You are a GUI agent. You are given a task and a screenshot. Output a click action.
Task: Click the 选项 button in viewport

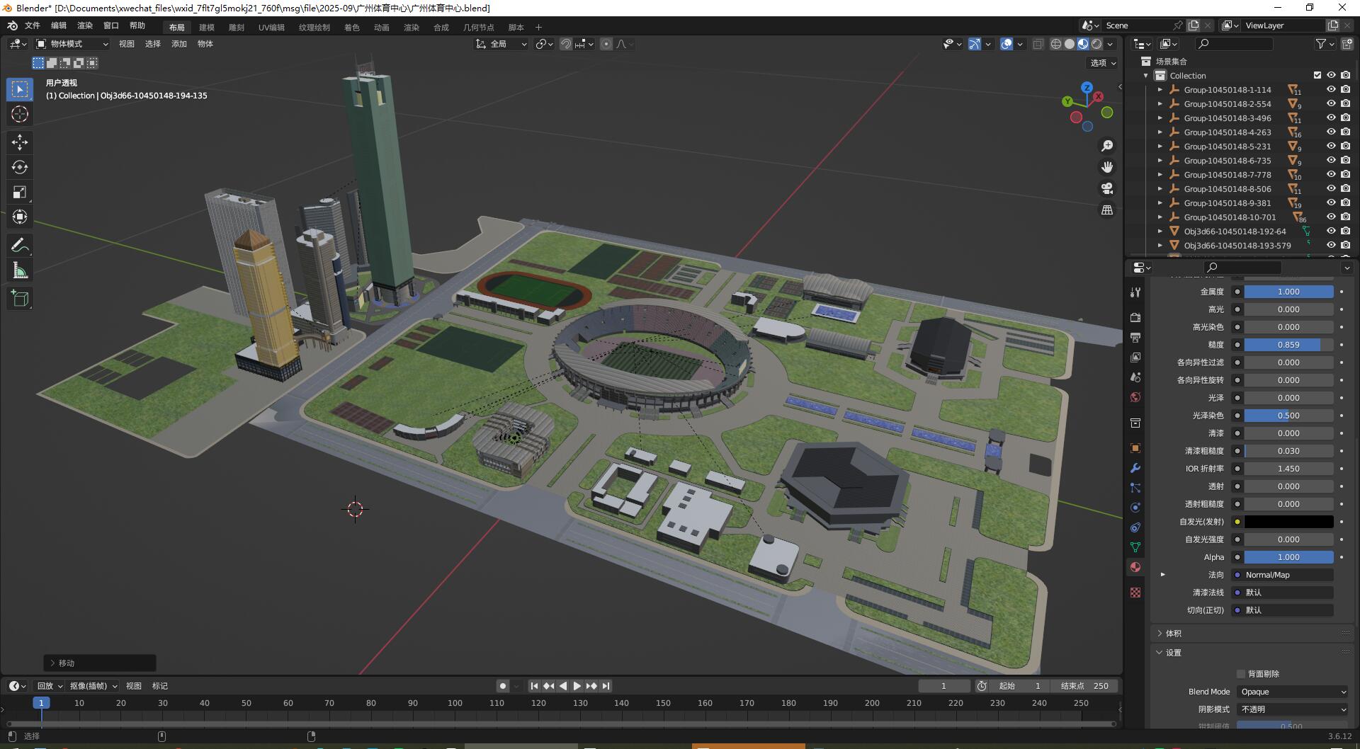1103,63
